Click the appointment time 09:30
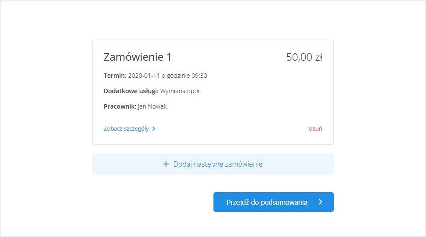The height and width of the screenshot is (237, 426). [x=199, y=76]
